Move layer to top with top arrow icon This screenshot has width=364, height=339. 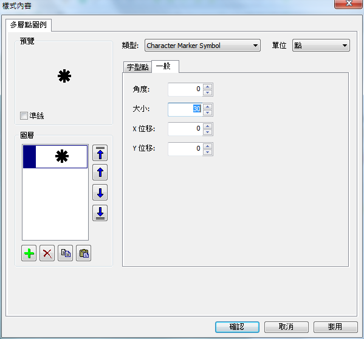(x=100, y=153)
